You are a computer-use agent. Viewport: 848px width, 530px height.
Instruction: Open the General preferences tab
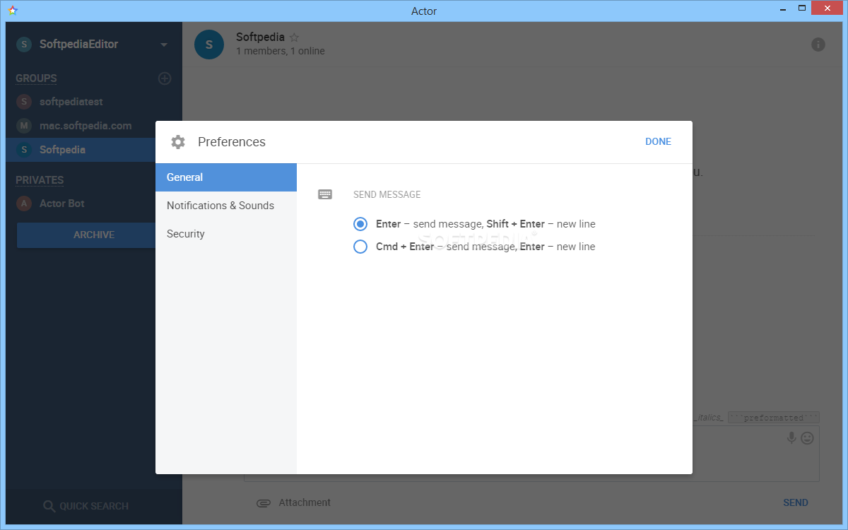click(x=226, y=177)
